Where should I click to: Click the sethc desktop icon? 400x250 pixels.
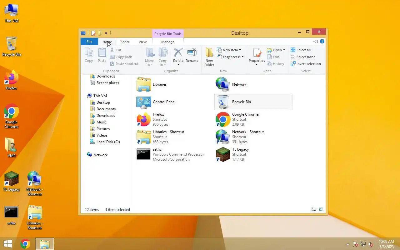(12, 215)
